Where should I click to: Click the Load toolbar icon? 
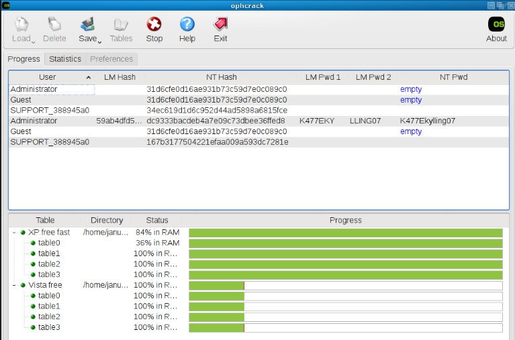click(21, 25)
